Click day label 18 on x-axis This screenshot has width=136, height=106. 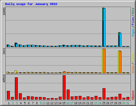(x=76, y=103)
